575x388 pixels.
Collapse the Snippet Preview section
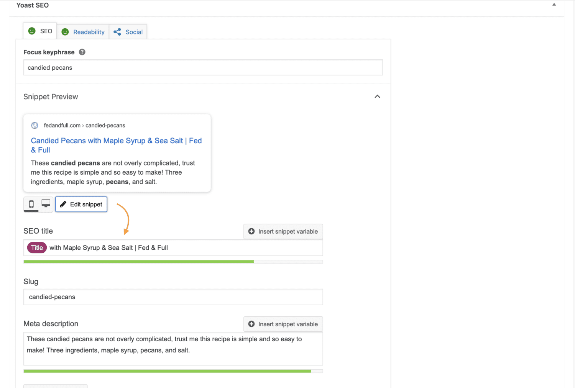(x=377, y=97)
